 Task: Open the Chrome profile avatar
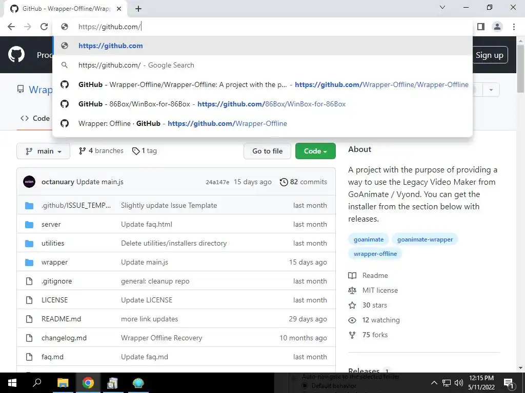[x=497, y=27]
